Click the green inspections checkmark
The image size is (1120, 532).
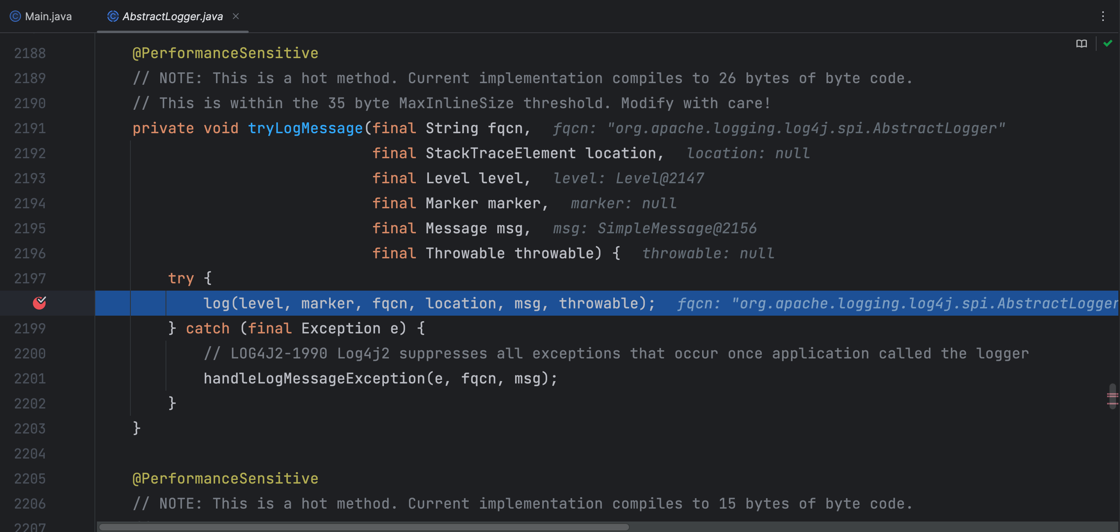tap(1107, 43)
